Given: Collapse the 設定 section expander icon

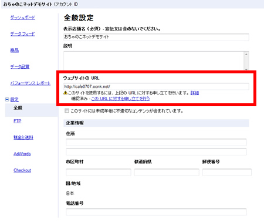Looking at the screenshot, I should (7, 100).
